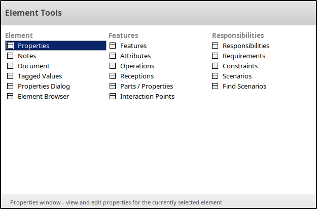Click the Scenarios item icon
Viewport: 317px width, 209px height.
coord(215,76)
